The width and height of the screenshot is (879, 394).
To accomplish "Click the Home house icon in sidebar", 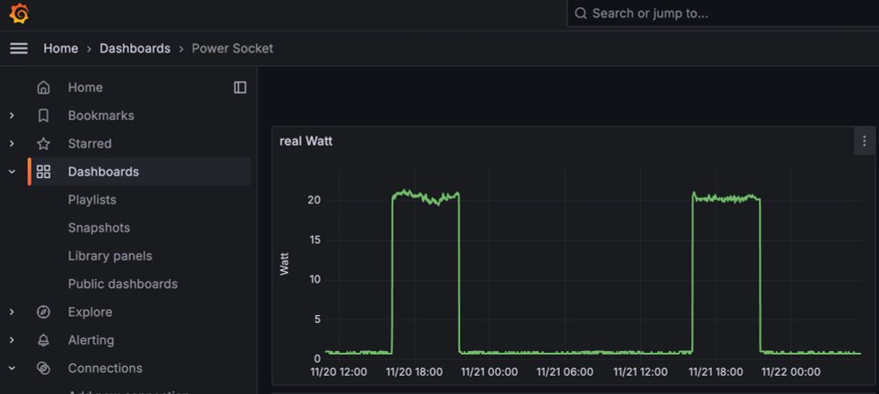I will click(x=43, y=88).
